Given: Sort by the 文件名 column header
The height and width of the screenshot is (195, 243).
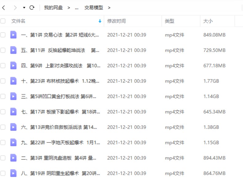Looking at the screenshot, I should [18, 21].
